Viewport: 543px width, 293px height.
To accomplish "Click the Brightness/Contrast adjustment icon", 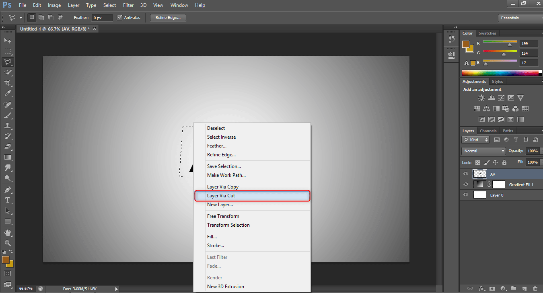I will (x=481, y=98).
